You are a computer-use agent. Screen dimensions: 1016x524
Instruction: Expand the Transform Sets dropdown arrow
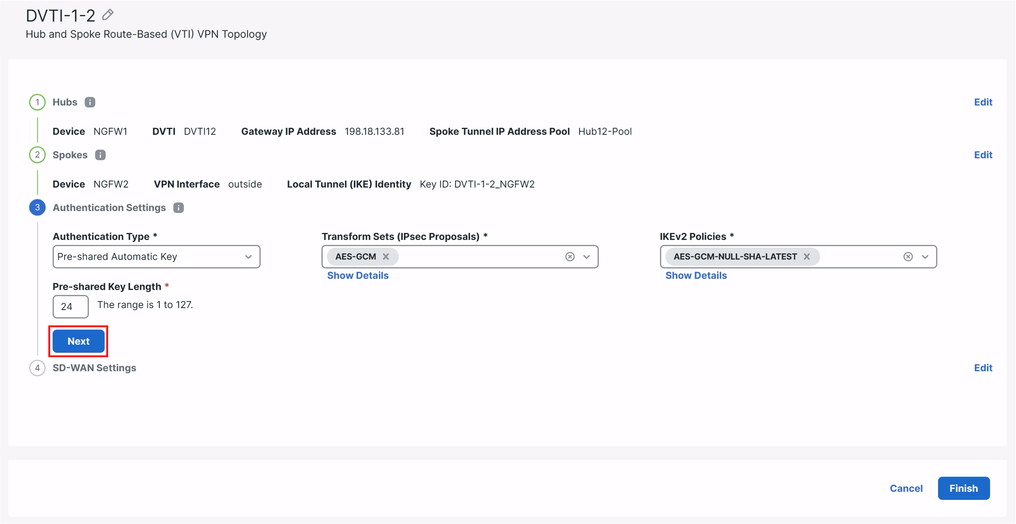click(x=586, y=257)
